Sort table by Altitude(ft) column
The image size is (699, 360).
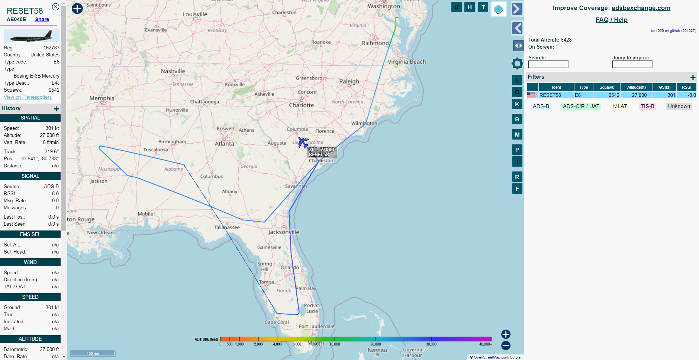point(637,87)
